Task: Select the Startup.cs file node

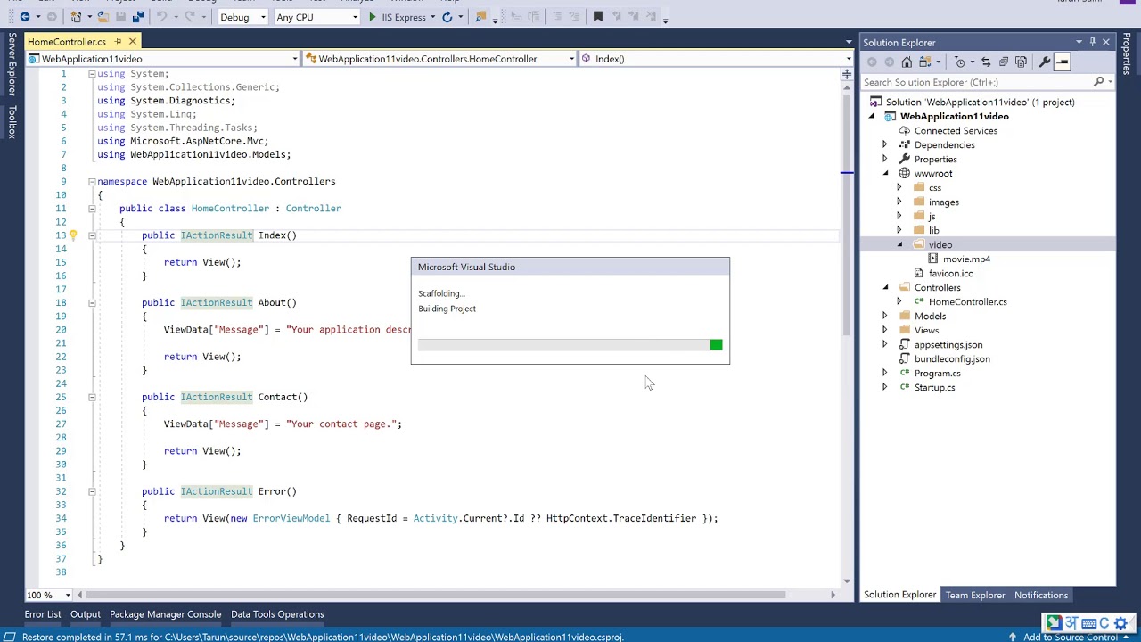Action: [x=934, y=388]
